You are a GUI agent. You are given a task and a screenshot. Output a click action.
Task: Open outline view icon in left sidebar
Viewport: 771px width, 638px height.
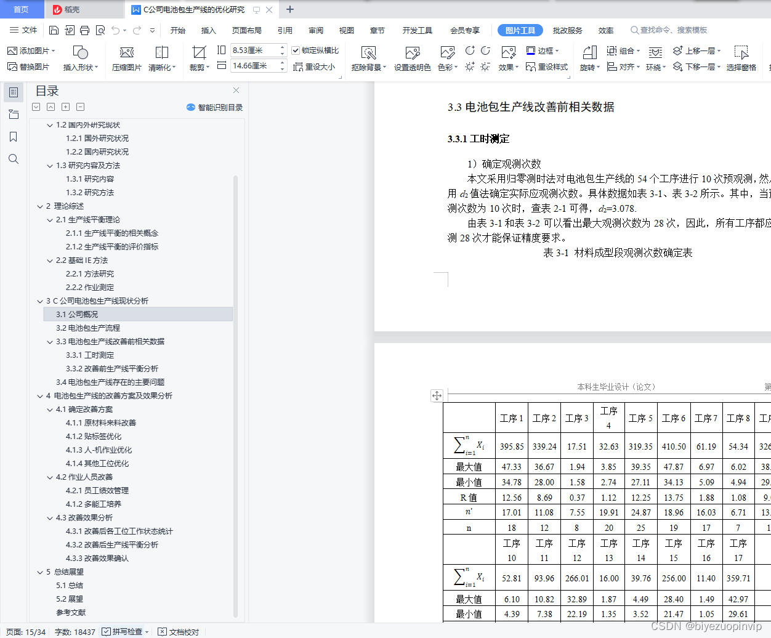click(x=14, y=92)
